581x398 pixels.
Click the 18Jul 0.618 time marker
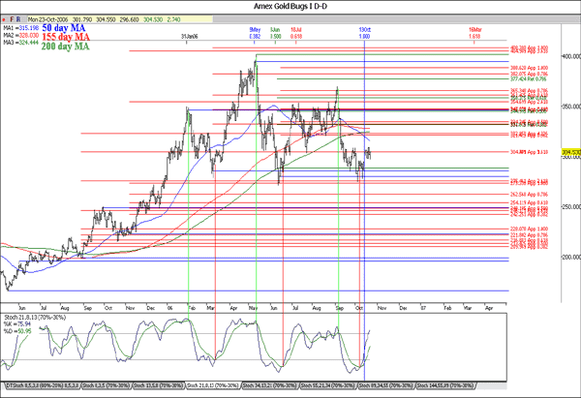(296, 33)
